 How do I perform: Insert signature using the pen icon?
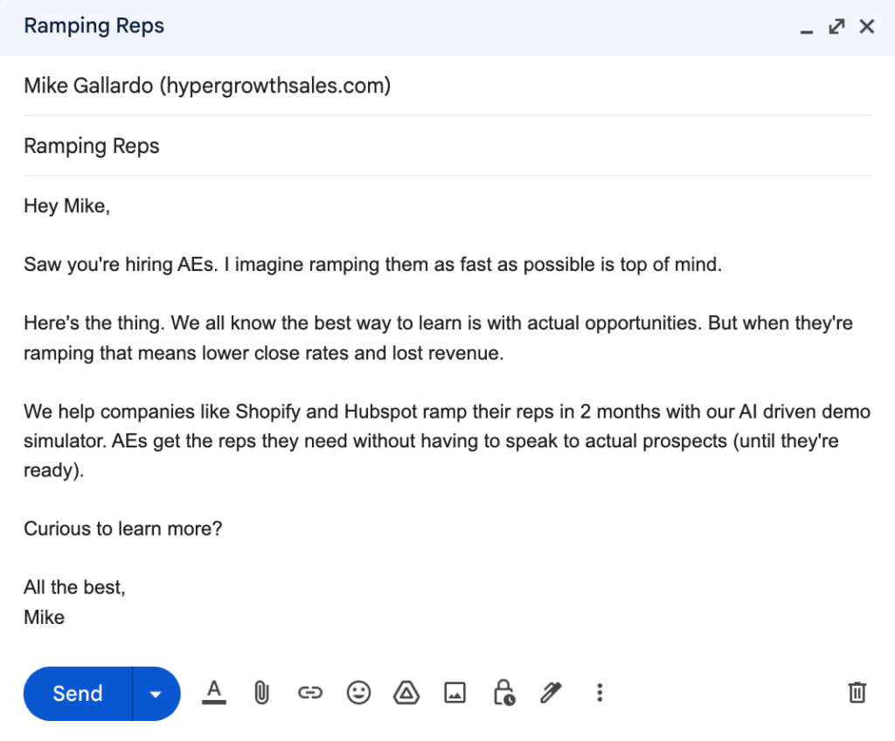tap(551, 693)
